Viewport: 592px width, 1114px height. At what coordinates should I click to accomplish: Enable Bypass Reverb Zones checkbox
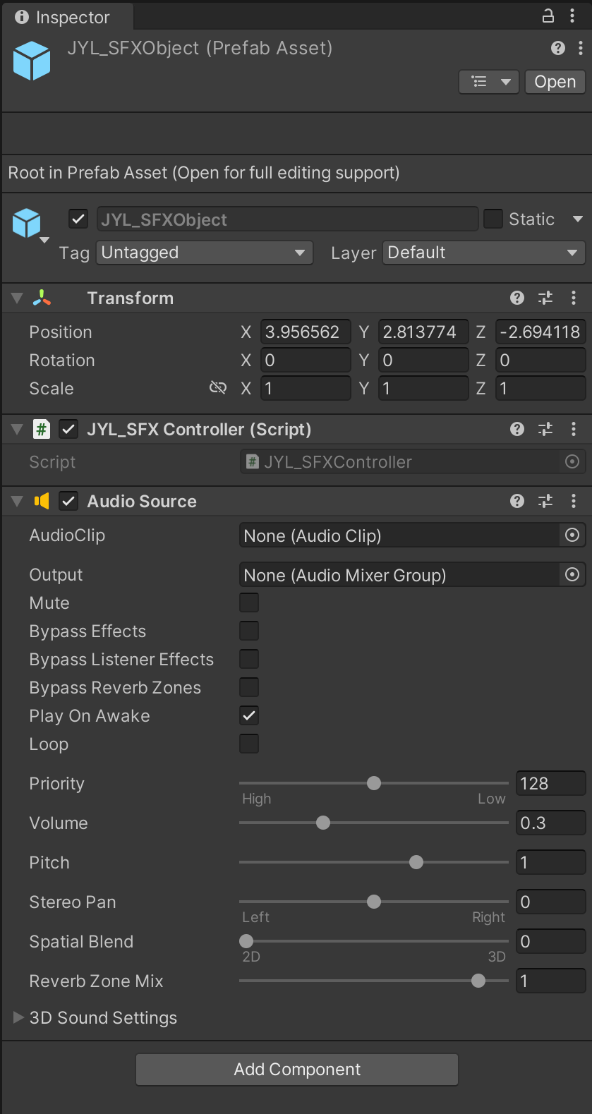(249, 687)
